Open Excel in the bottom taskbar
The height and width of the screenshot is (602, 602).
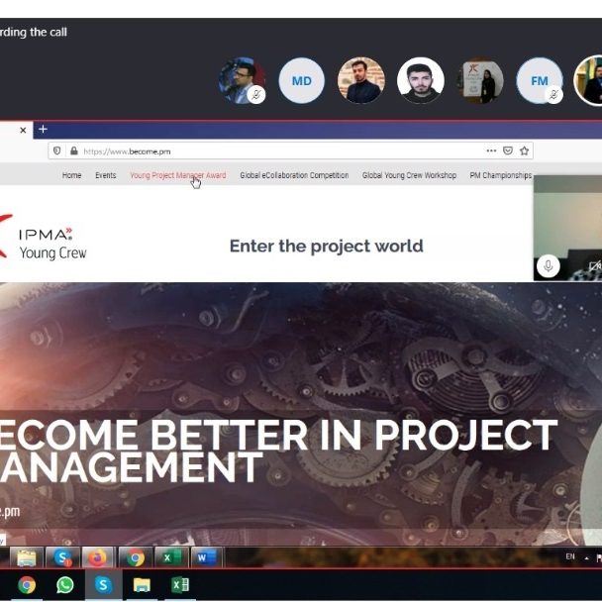point(180,585)
